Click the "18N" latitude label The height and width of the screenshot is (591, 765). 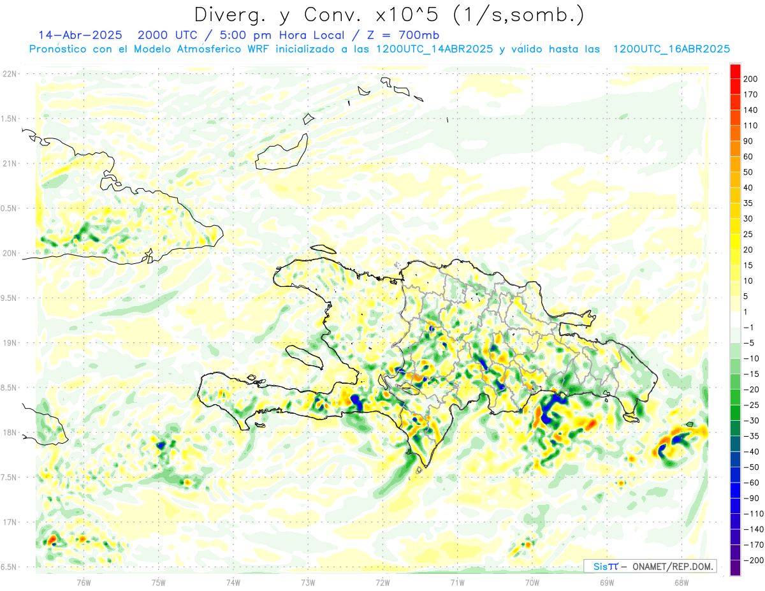point(9,433)
